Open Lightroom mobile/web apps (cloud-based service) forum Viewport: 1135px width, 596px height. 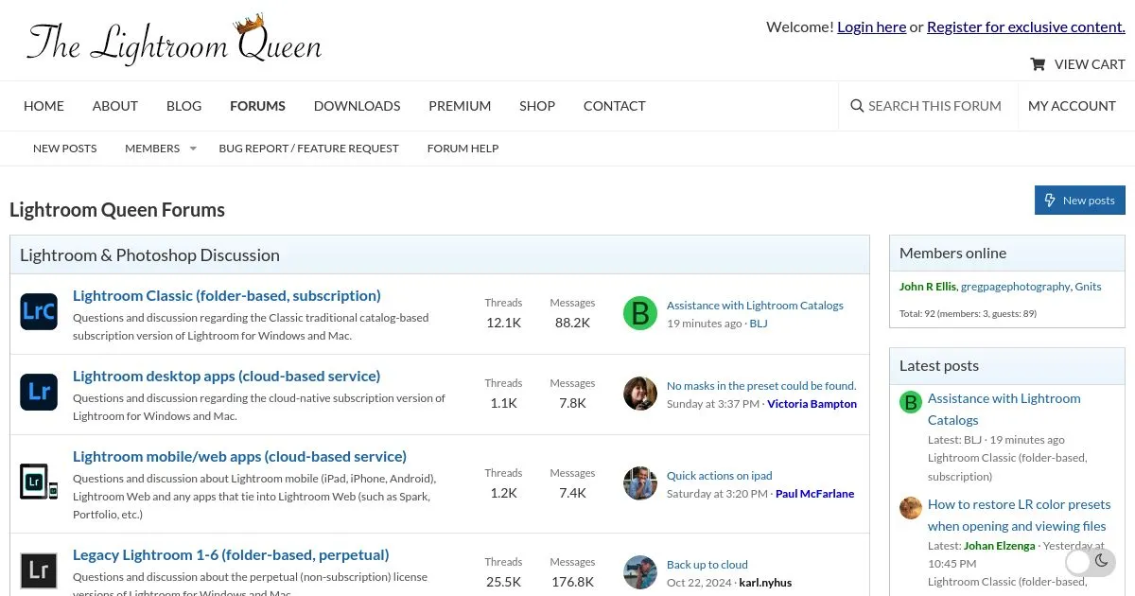239,456
